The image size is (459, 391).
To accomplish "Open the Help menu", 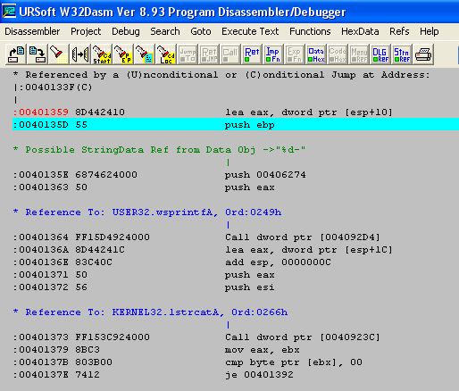I will [x=429, y=31].
